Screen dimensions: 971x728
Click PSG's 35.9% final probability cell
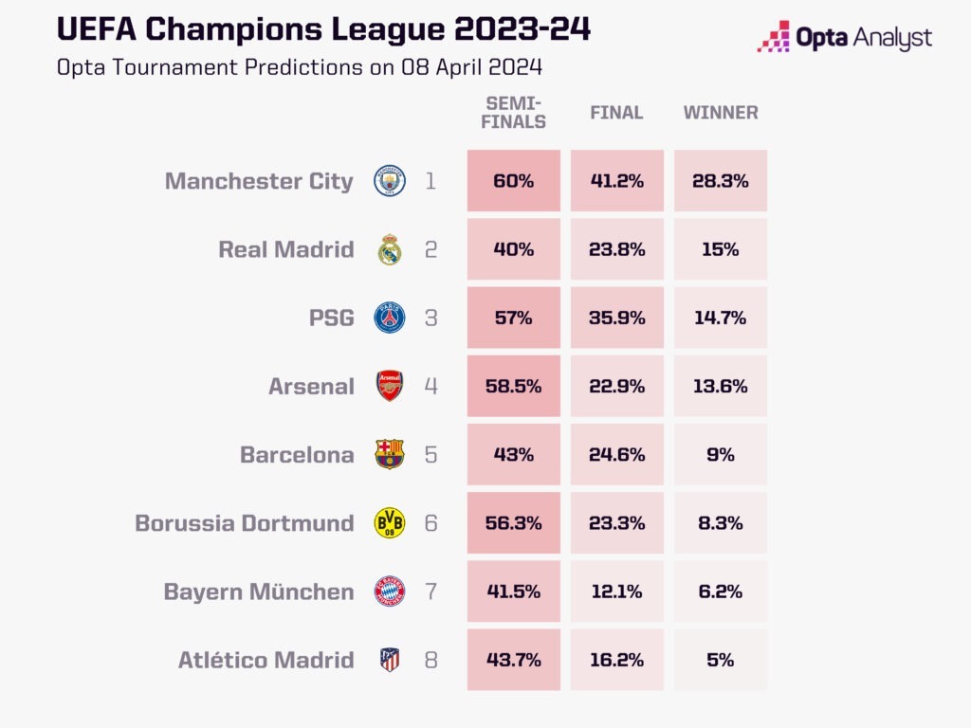coord(617,318)
